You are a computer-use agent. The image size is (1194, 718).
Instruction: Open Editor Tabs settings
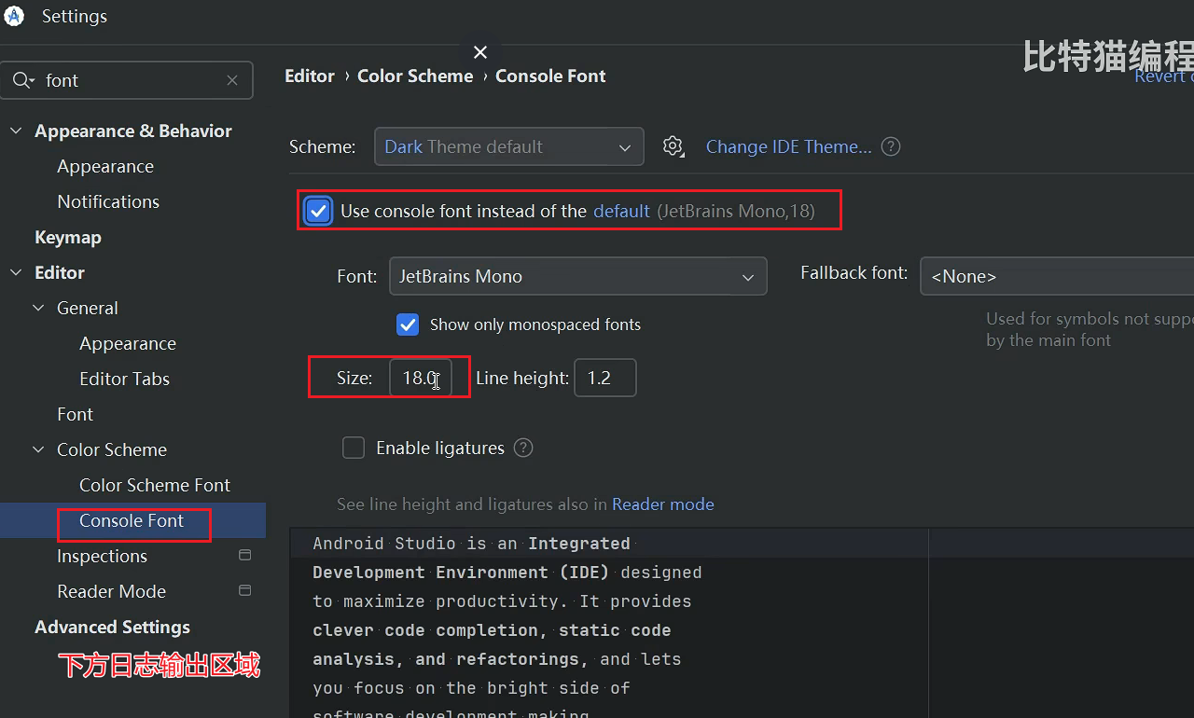(125, 379)
